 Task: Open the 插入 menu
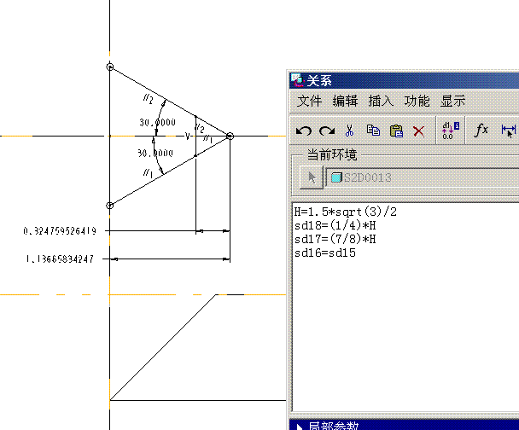pos(381,101)
